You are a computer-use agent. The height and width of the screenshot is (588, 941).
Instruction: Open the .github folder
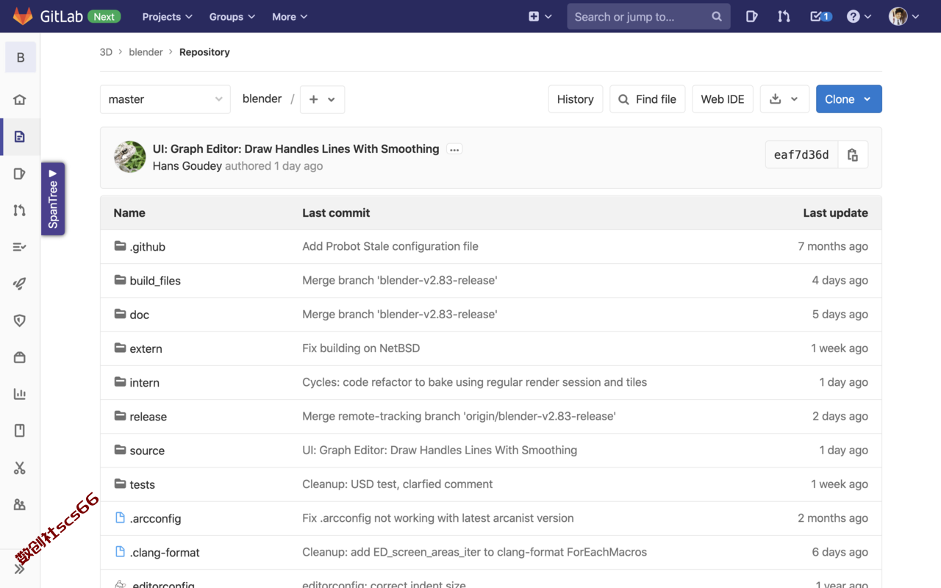(148, 247)
